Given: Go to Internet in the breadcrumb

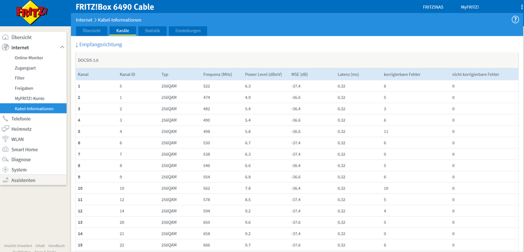Looking at the screenshot, I should [x=84, y=20].
